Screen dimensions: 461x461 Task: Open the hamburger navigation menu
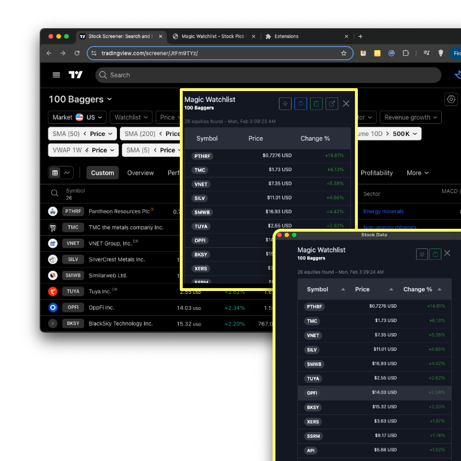coord(56,74)
